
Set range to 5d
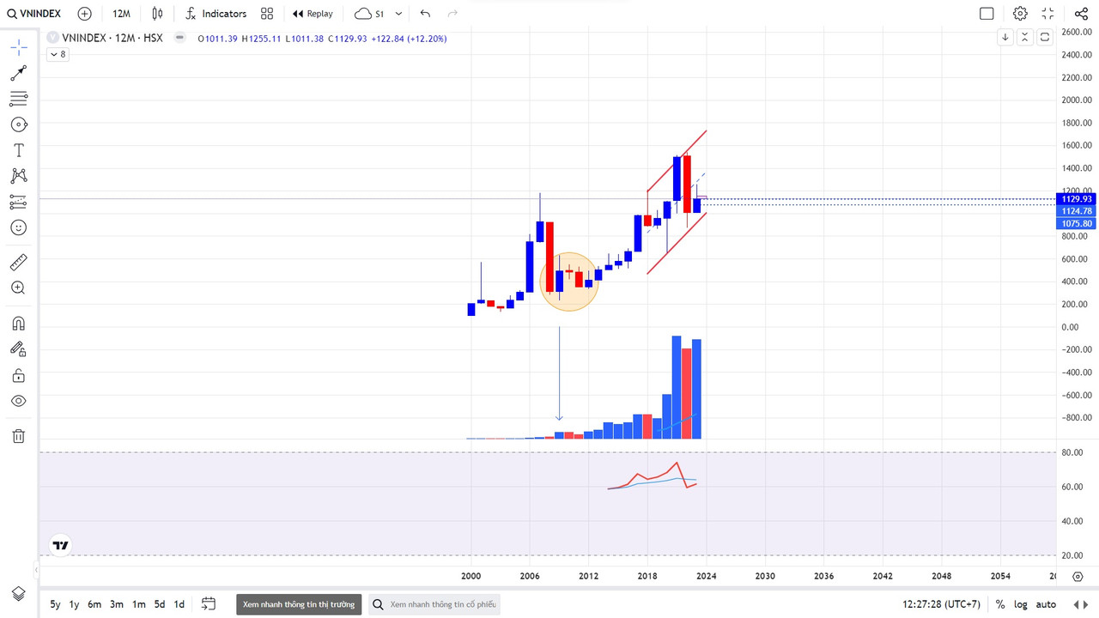tap(160, 604)
